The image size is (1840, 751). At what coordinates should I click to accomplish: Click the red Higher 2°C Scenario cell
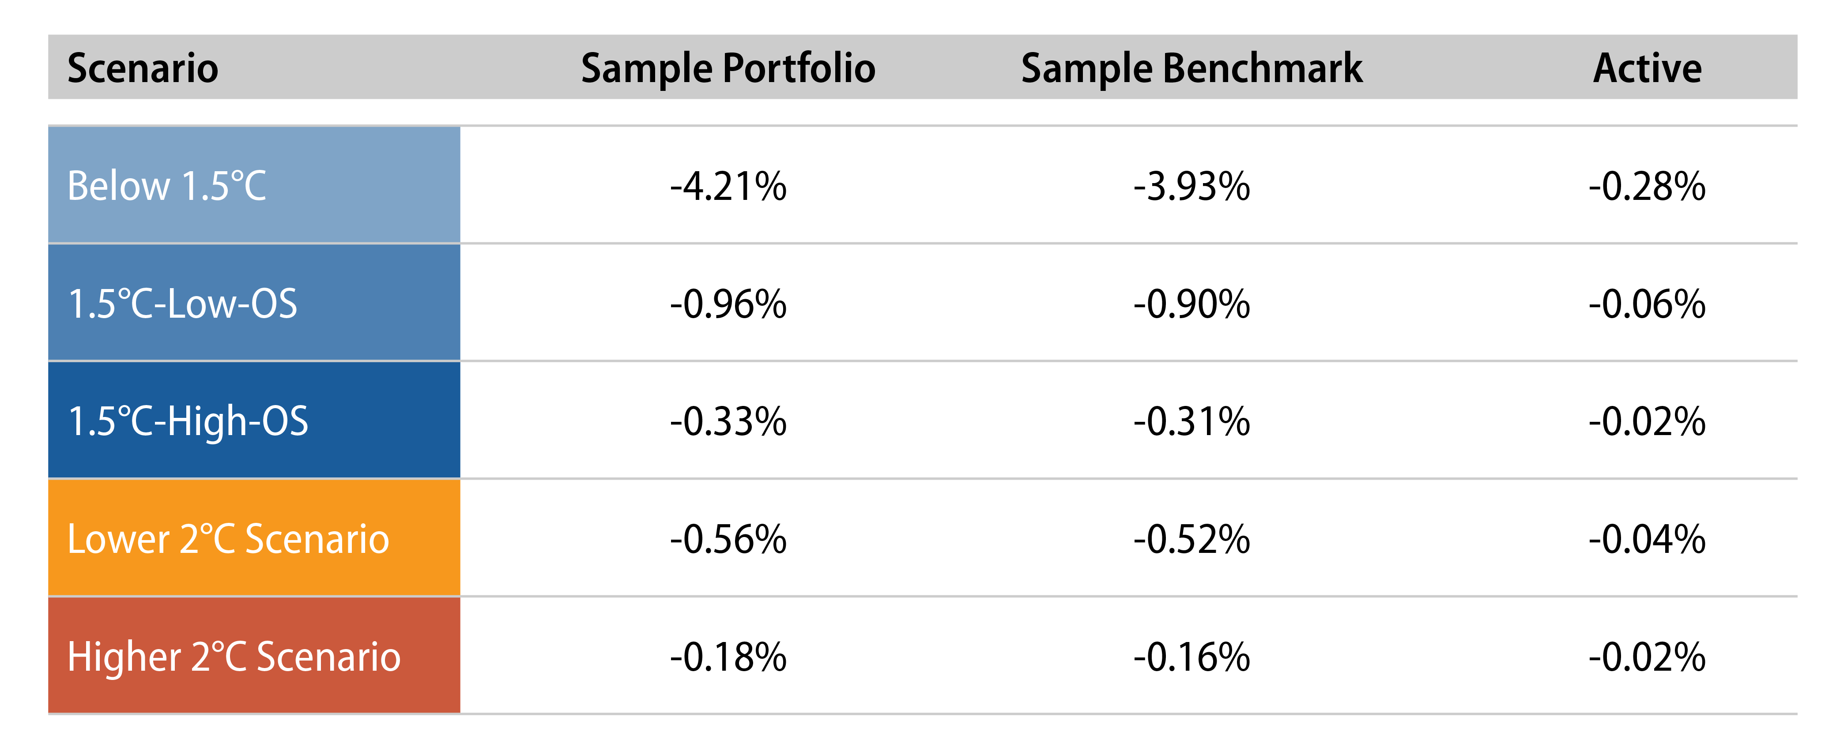[x=253, y=656]
